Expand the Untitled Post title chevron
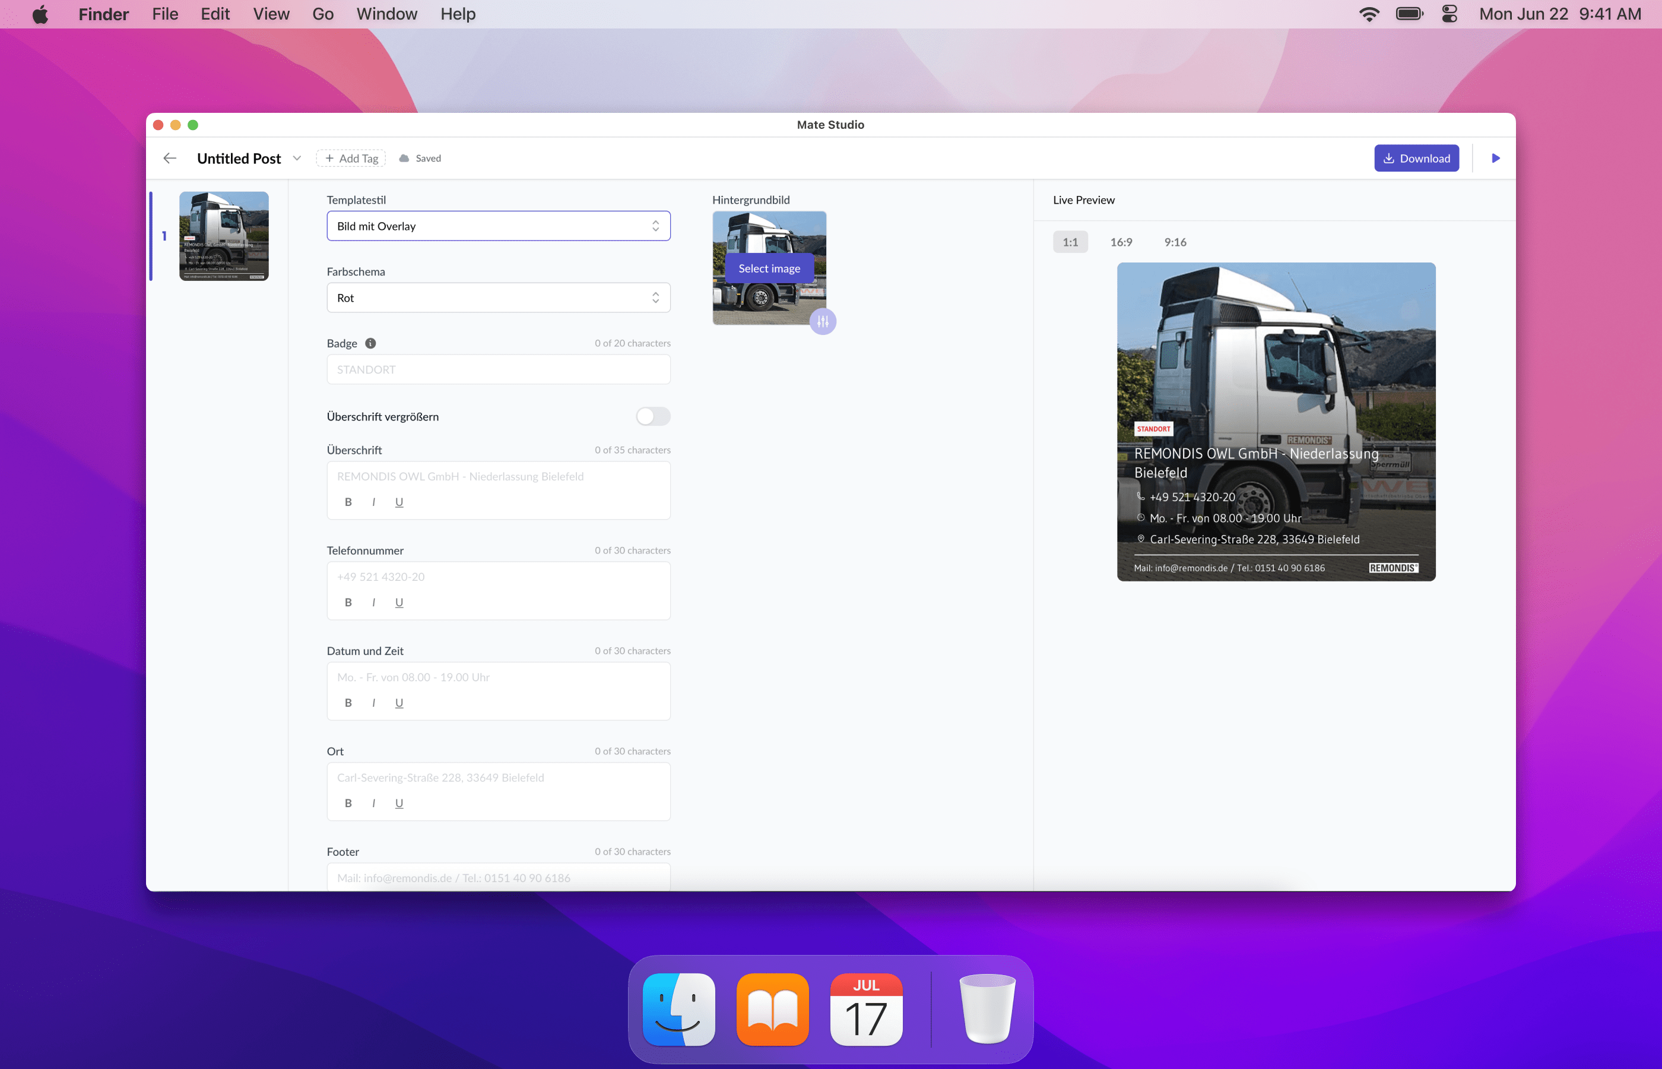 click(297, 158)
